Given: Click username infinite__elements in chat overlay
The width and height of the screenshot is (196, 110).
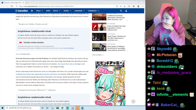Looking at the screenshot, I should pyautogui.click(x=172, y=94).
